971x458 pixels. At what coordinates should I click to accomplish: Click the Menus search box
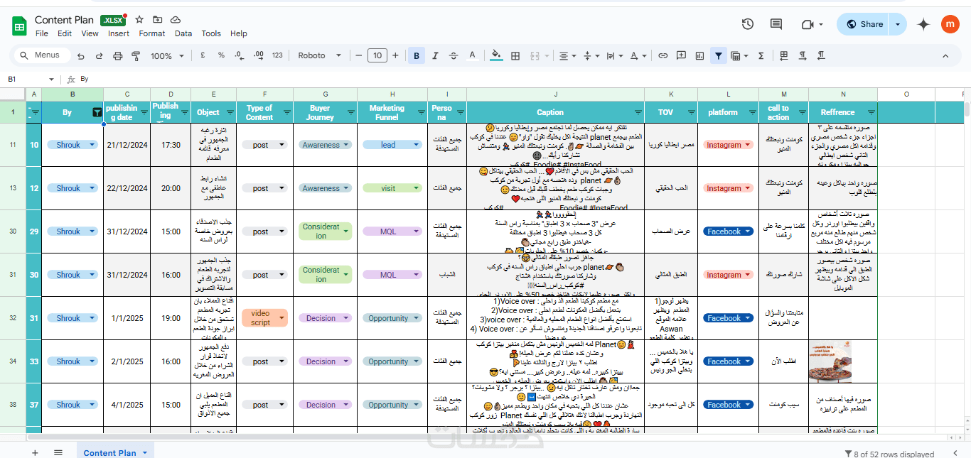click(x=43, y=55)
